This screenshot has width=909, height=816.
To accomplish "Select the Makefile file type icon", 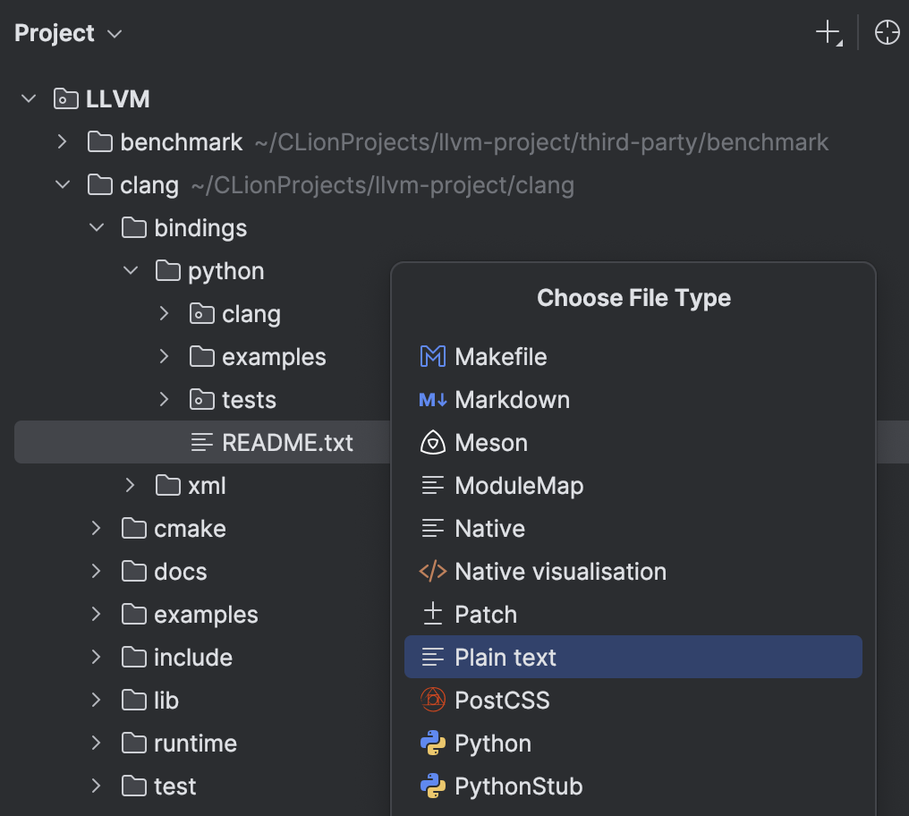I will point(432,356).
